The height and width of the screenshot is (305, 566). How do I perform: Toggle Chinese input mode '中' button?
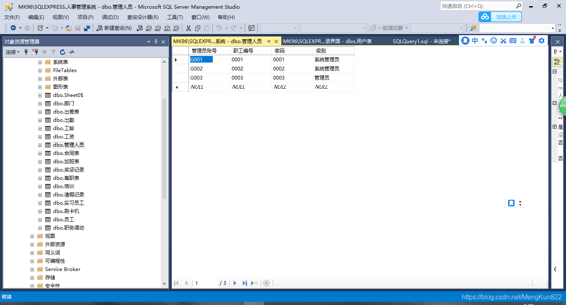[475, 41]
